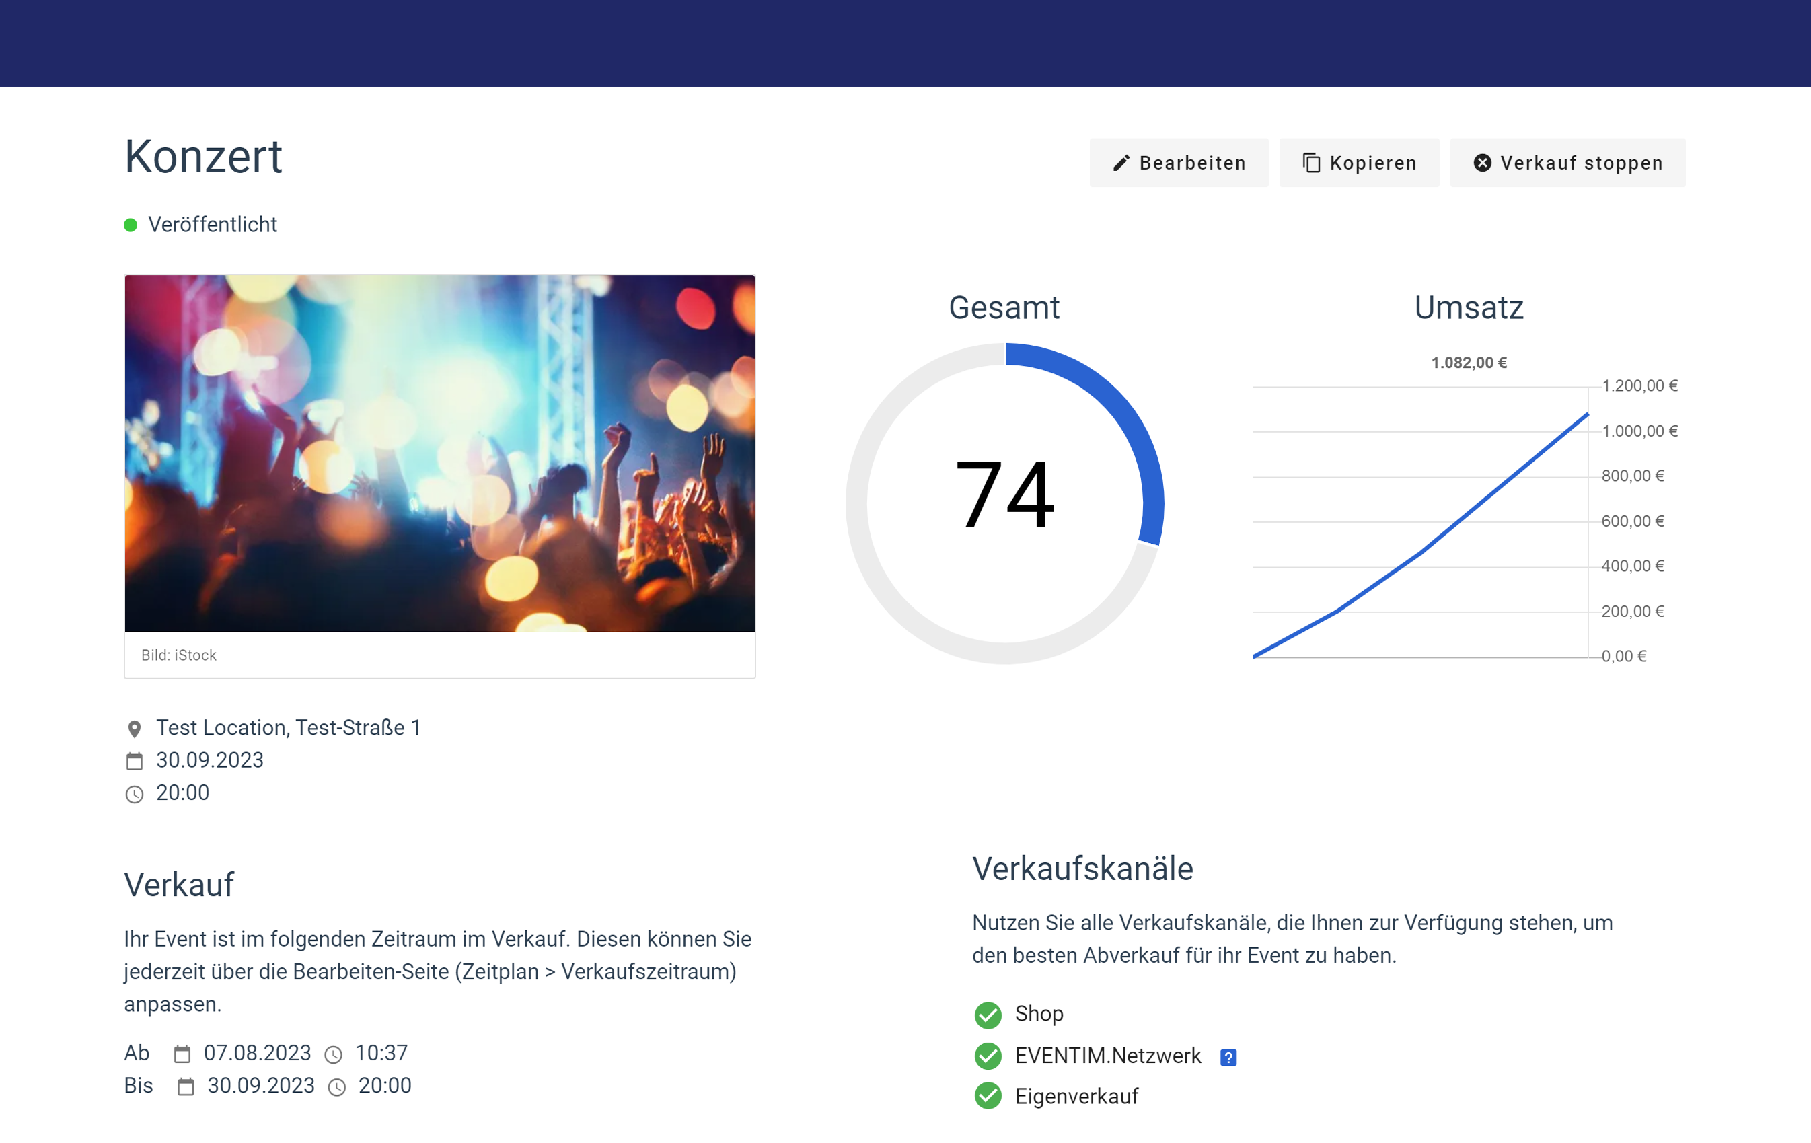Click the green Veröffentlicht status dot
The width and height of the screenshot is (1811, 1143).
tap(131, 225)
